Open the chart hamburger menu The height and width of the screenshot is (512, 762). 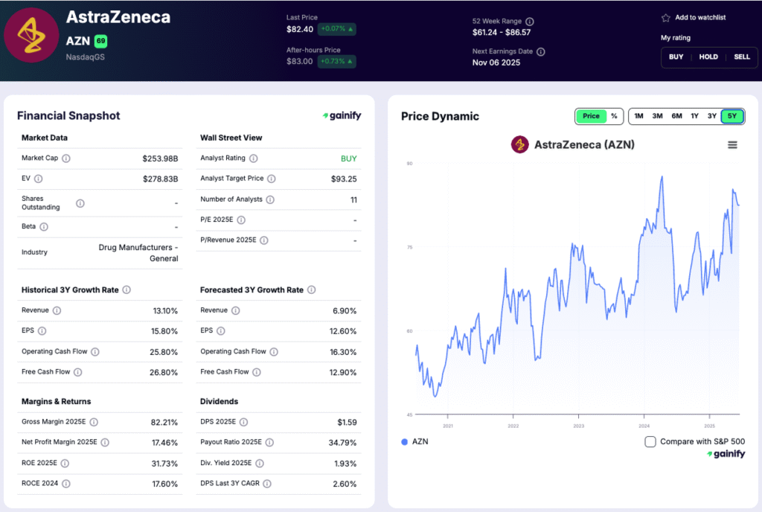pos(733,144)
